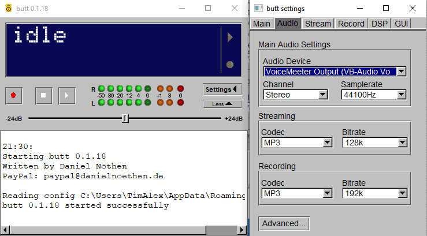
Task: Click the log's left scroll arrow
Action: [5, 230]
